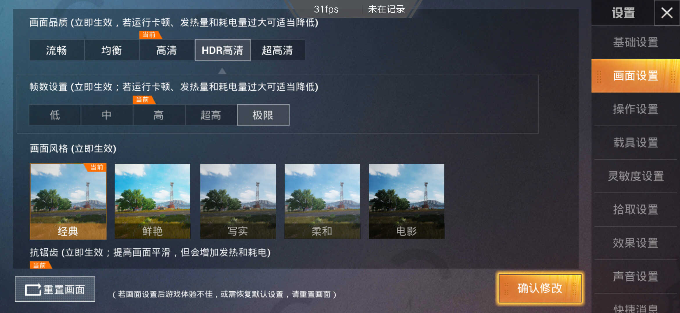Screen dimensions: 680x313
Task: Open 载具设置 in sidebar
Action: pos(636,143)
